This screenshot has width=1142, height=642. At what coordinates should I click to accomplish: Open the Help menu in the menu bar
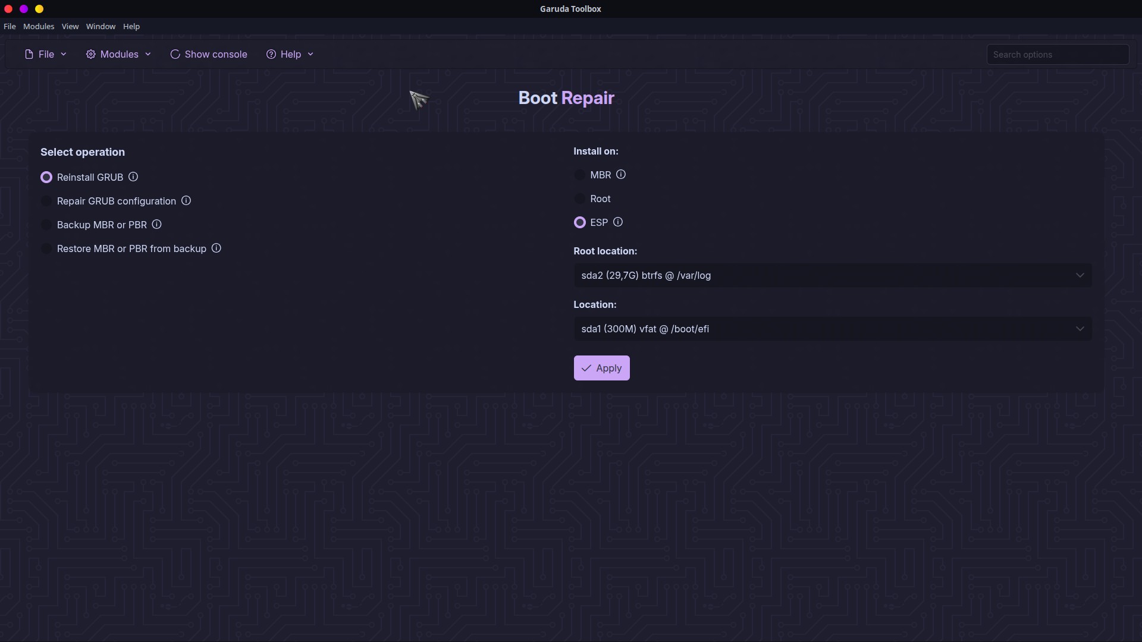point(131,26)
